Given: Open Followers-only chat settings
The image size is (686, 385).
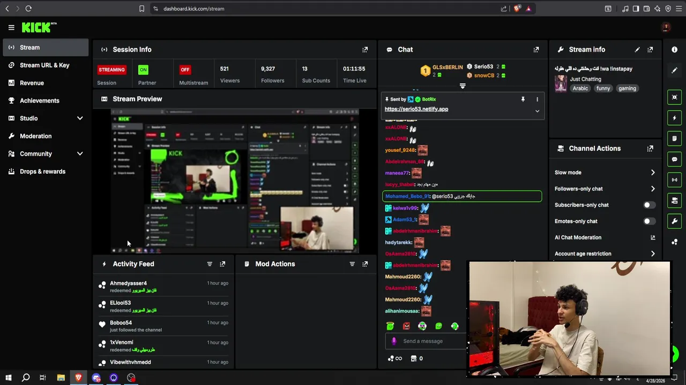Looking at the screenshot, I should pos(605,189).
